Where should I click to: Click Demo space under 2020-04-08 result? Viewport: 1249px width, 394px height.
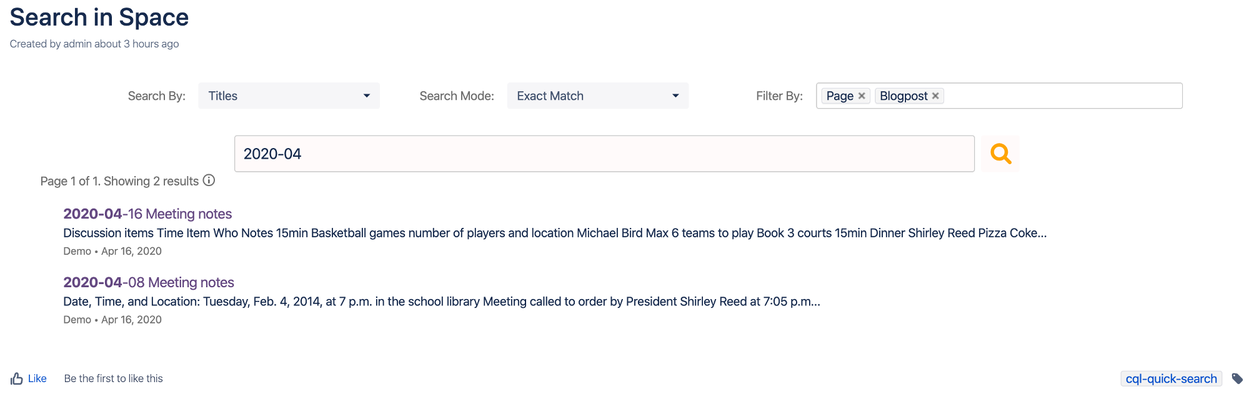tap(77, 320)
